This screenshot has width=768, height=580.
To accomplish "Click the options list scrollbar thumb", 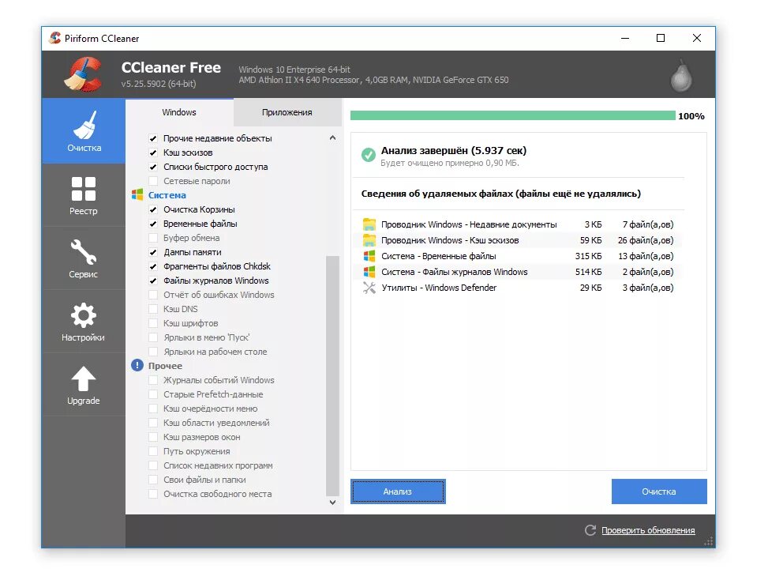I will [x=332, y=375].
